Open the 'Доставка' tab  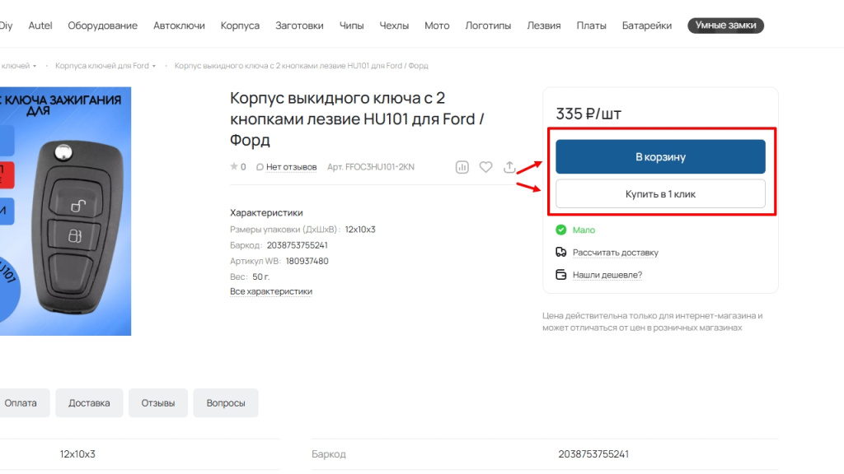pyautogui.click(x=89, y=402)
